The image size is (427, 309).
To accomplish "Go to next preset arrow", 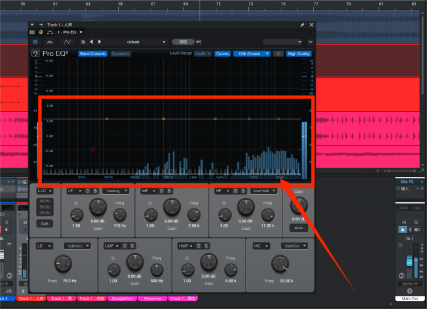I will 100,41.
